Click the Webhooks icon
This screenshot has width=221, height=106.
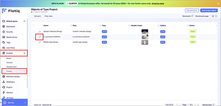click(4, 82)
